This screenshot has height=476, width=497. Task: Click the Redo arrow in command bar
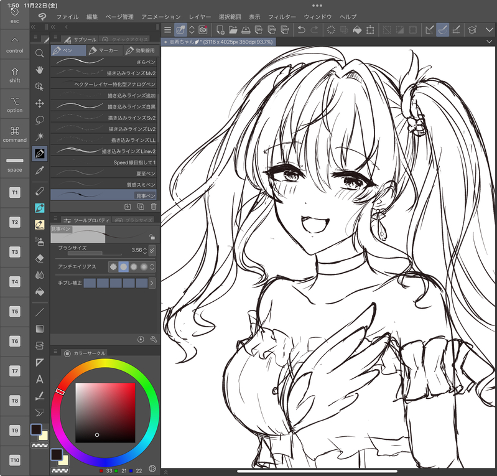314,30
